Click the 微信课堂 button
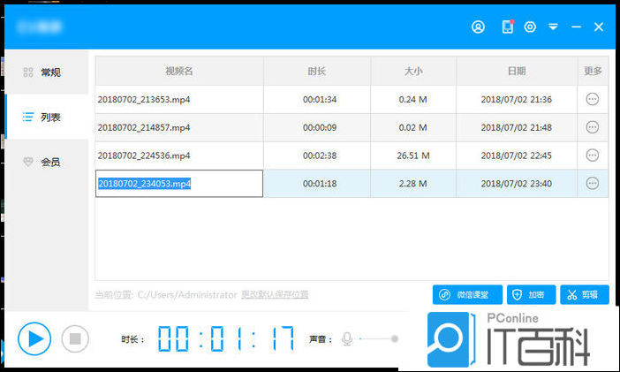 467,295
